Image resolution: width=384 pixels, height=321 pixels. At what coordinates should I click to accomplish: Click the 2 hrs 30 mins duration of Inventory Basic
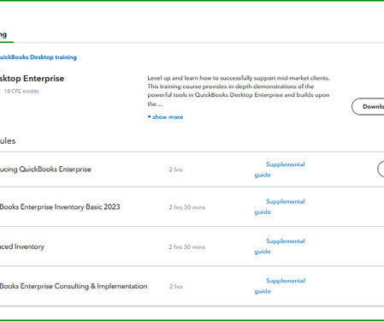tap(187, 207)
